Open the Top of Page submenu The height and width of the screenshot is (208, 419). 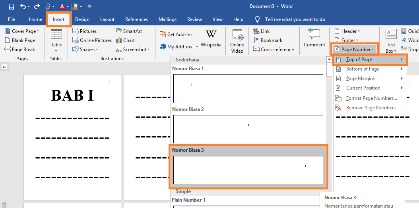(x=370, y=60)
